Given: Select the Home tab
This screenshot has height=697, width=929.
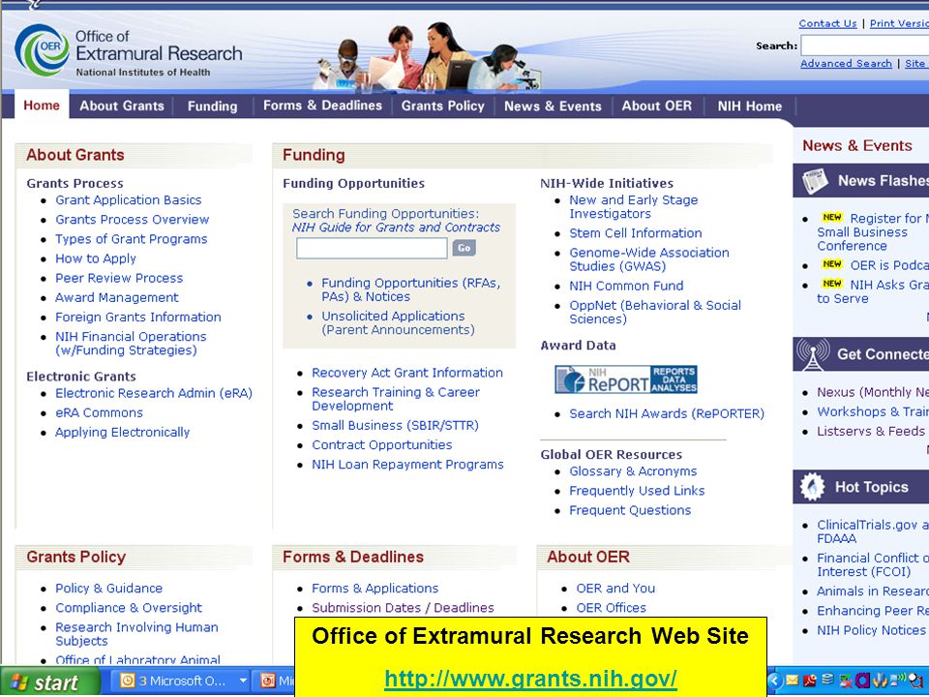Looking at the screenshot, I should pyautogui.click(x=42, y=106).
